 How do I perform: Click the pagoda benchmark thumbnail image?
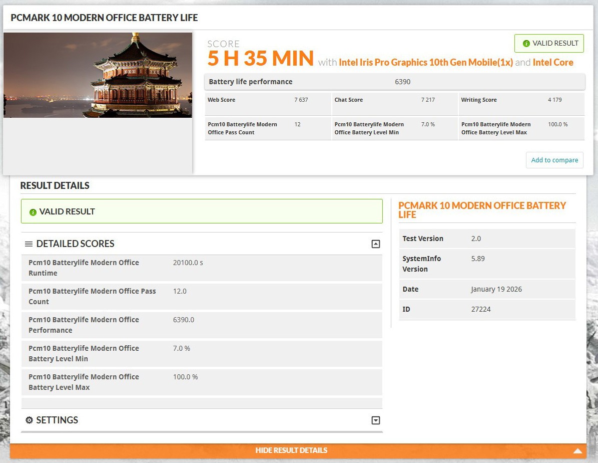click(98, 75)
